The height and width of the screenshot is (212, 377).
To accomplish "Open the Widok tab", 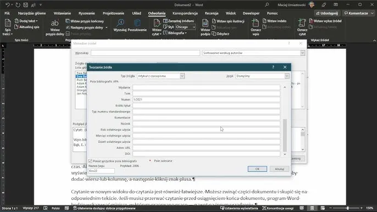I will pyautogui.click(x=231, y=13).
